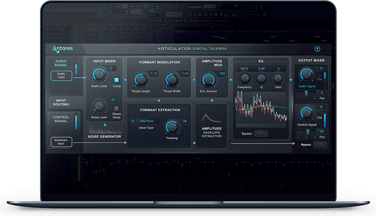The image size is (376, 216).
Task: Click the Audio Level knob
Action: point(99,75)
